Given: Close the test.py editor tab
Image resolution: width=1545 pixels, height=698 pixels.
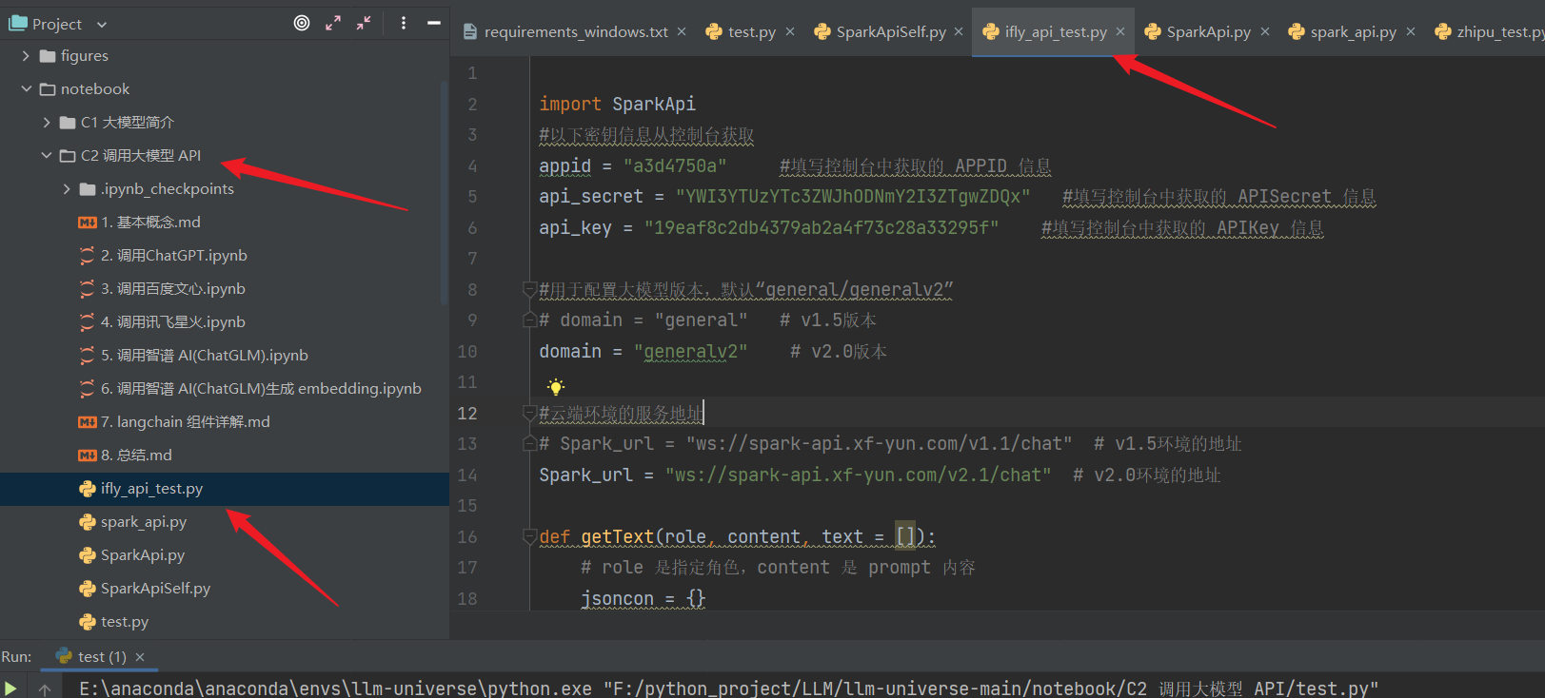Looking at the screenshot, I should (x=790, y=32).
